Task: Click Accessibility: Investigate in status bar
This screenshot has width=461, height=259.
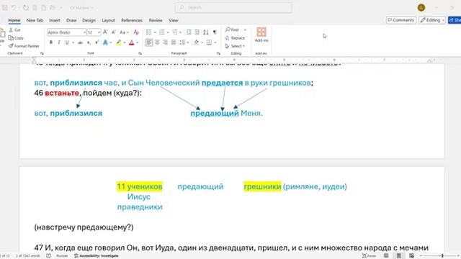Action: (96, 256)
